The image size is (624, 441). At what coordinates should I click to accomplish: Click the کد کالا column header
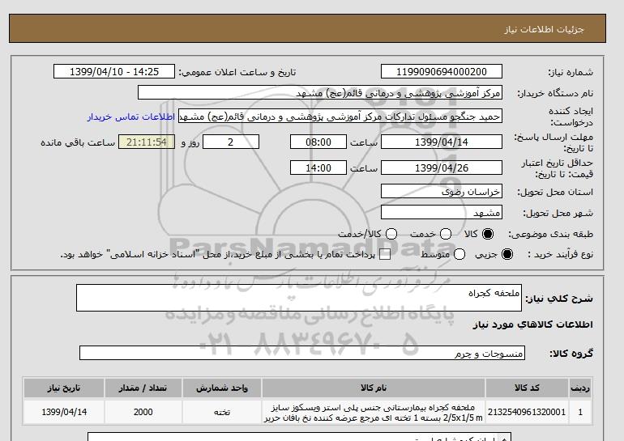coord(527,388)
